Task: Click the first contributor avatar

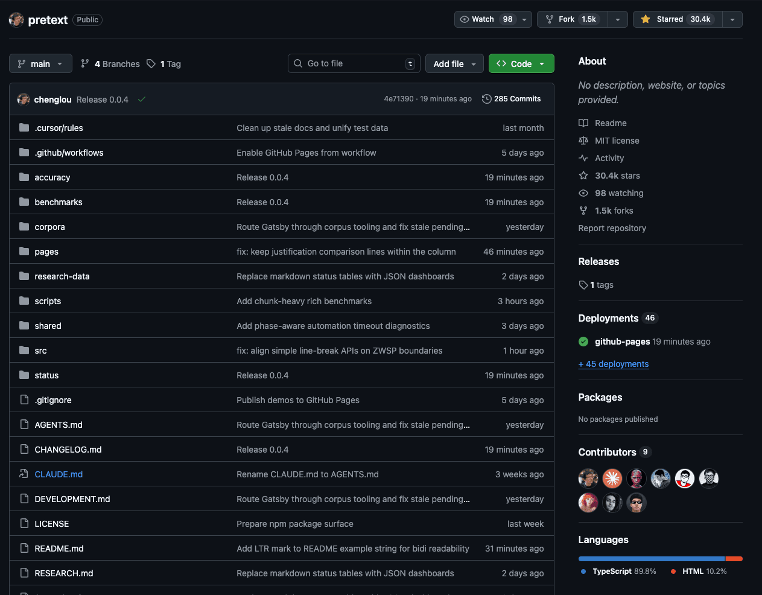Action: pos(588,479)
